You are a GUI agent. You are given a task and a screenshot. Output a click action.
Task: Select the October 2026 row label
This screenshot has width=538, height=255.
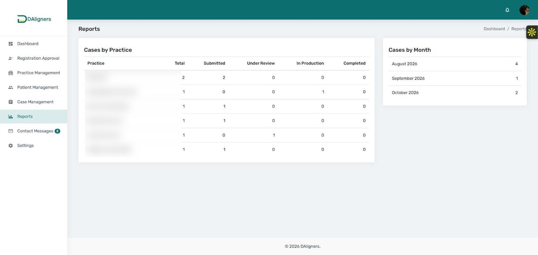pyautogui.click(x=405, y=93)
